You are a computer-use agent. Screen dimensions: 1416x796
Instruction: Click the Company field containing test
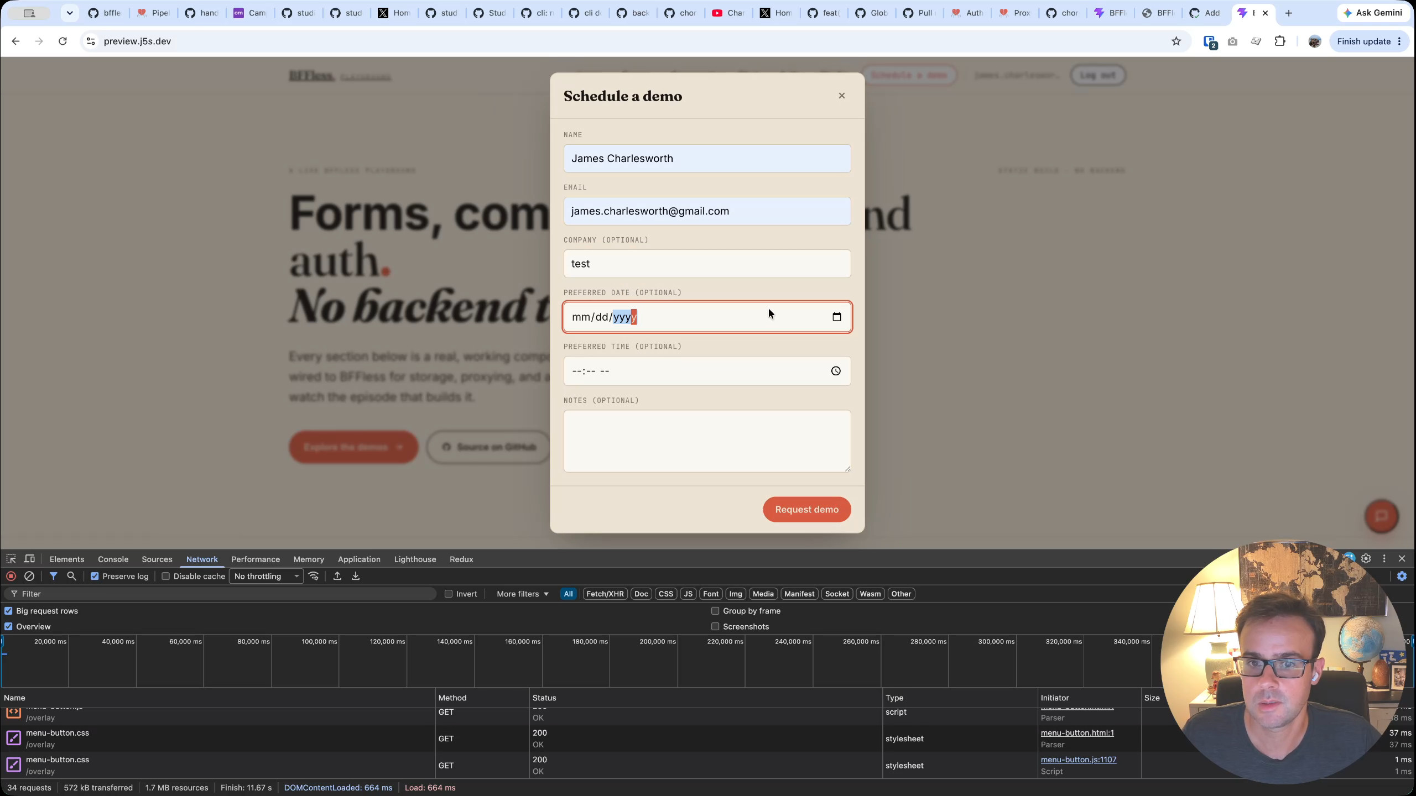point(707,264)
